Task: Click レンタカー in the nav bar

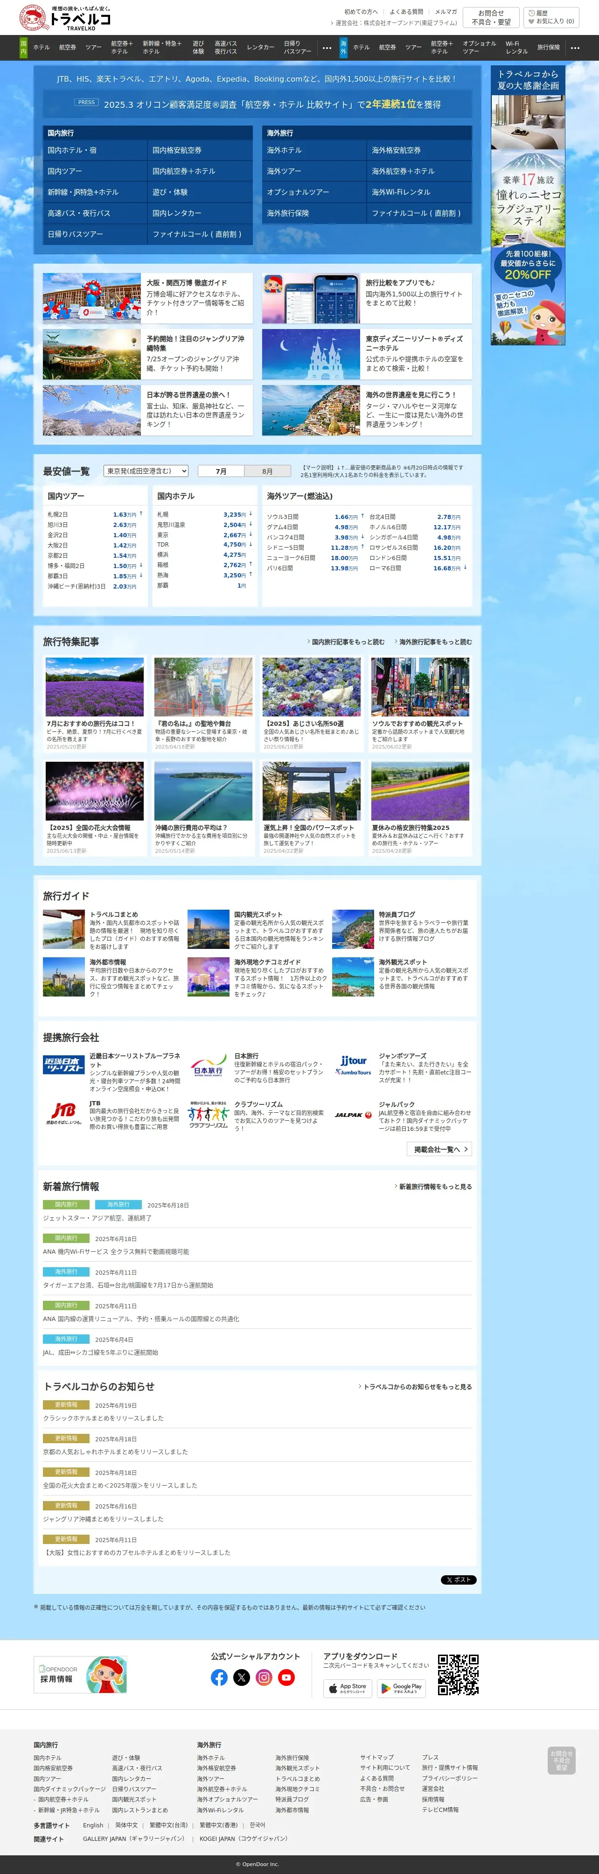Action: [260, 47]
